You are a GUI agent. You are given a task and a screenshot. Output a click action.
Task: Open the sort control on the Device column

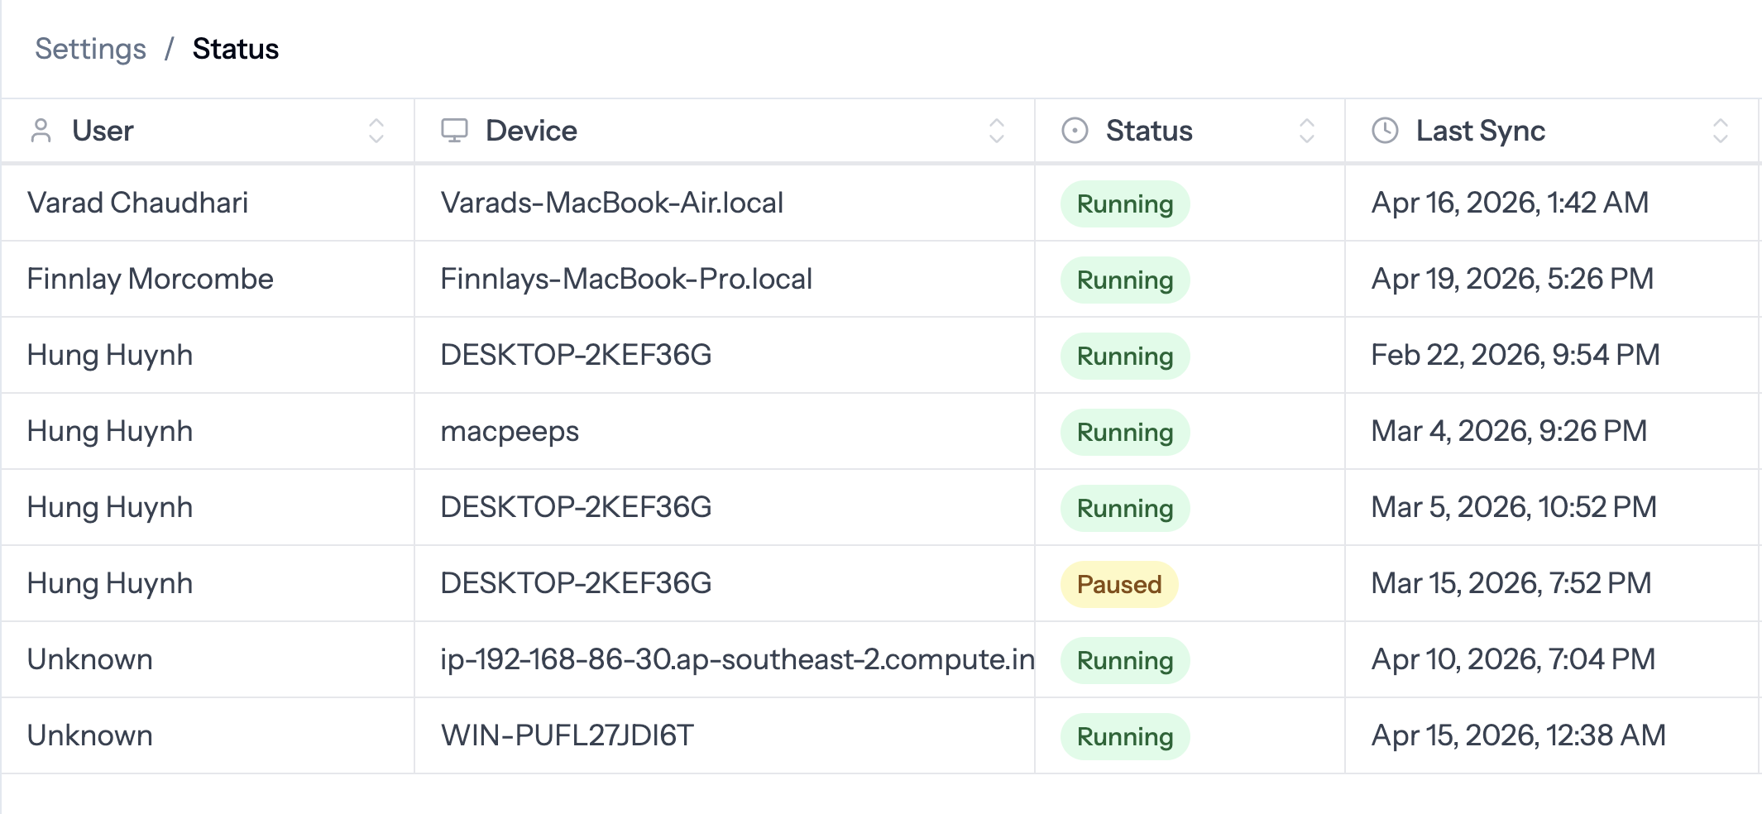click(x=997, y=130)
